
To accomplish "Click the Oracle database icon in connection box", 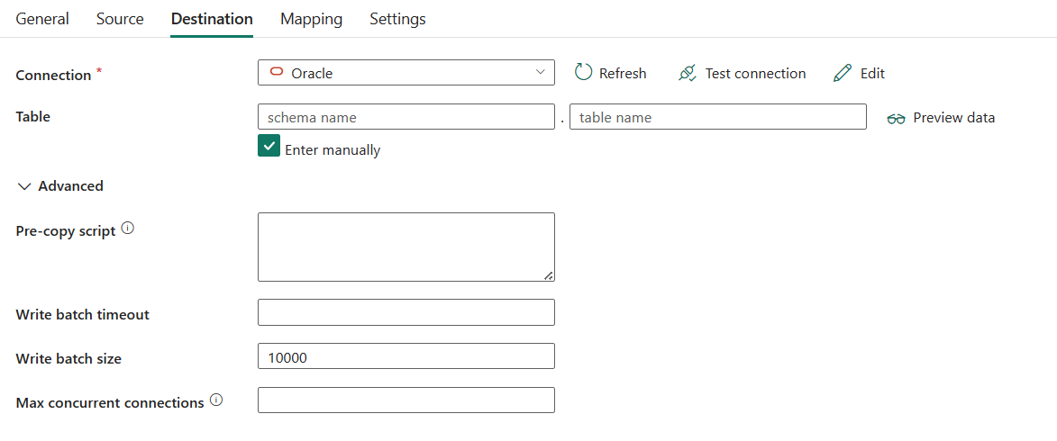I will [x=277, y=73].
